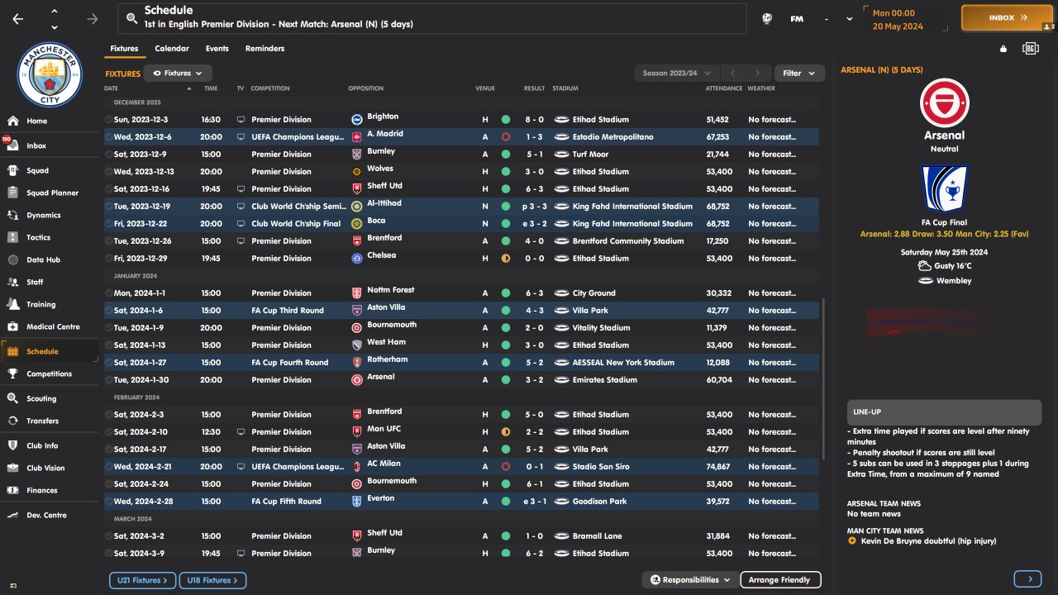Click the Manchester City club badge
Screen dimensions: 1058x595
pyautogui.click(x=50, y=74)
